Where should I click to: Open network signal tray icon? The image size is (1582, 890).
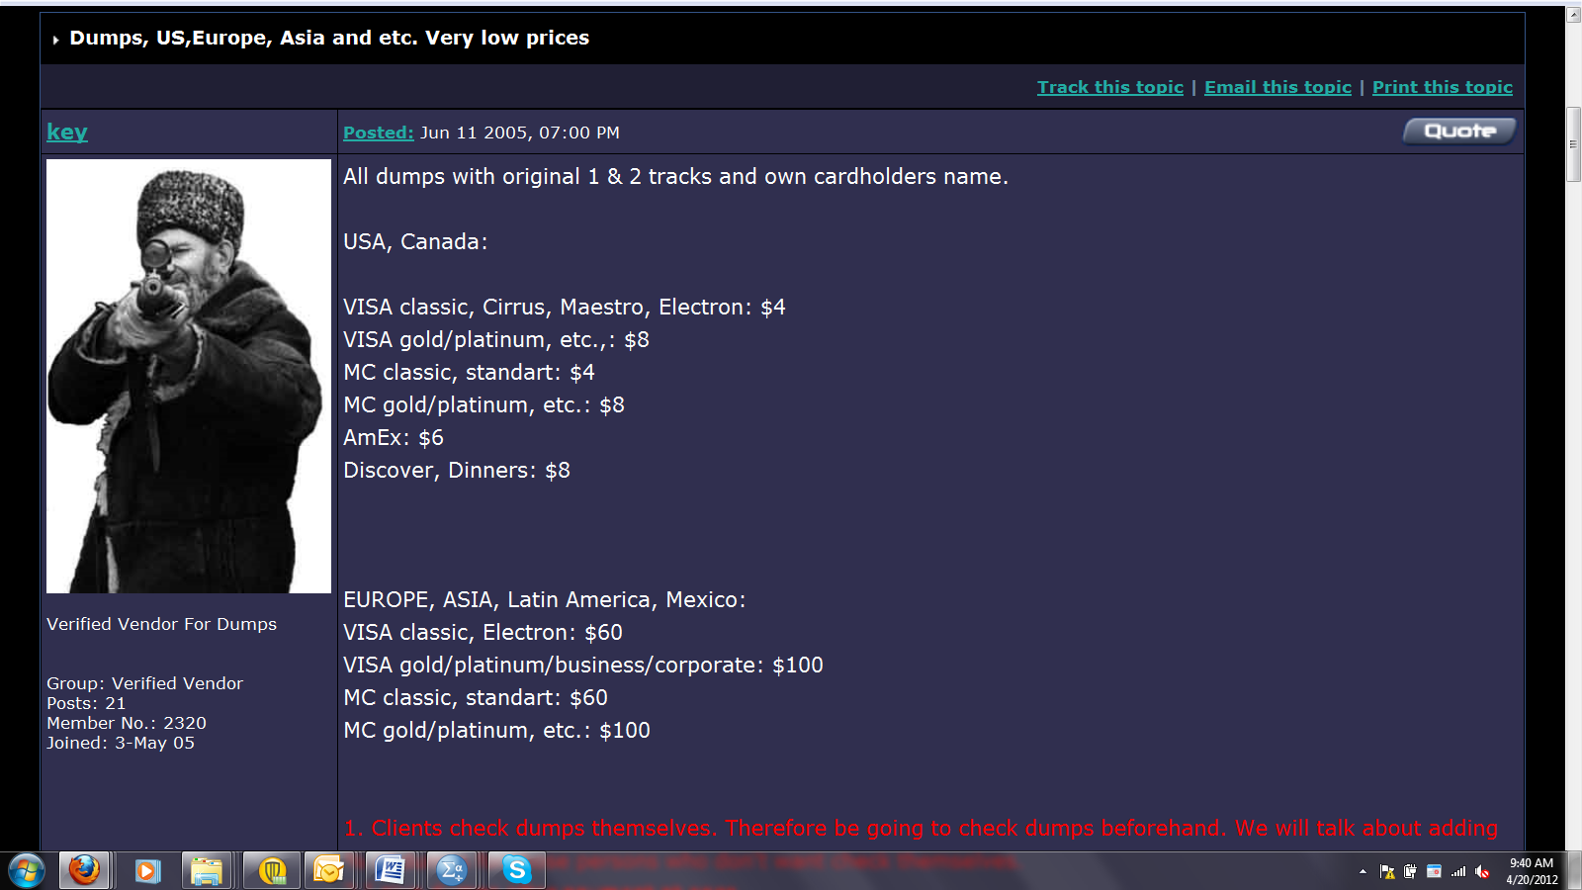click(x=1458, y=871)
